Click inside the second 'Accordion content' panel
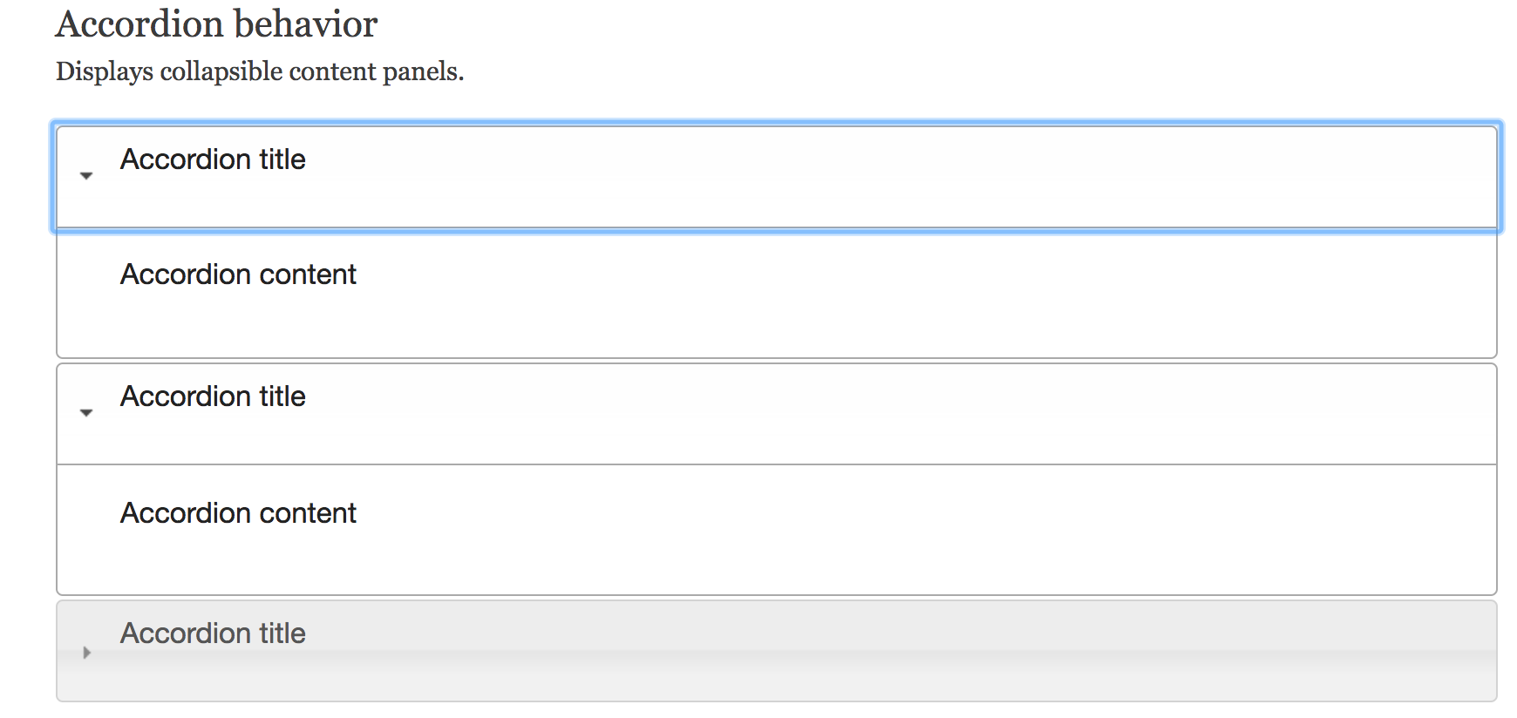1517x718 pixels. pyautogui.click(x=238, y=513)
